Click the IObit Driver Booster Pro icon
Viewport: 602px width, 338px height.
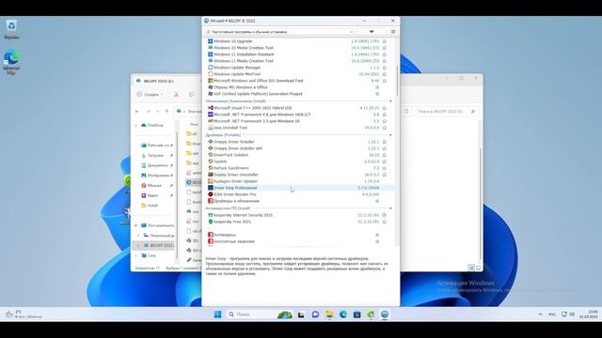211,194
